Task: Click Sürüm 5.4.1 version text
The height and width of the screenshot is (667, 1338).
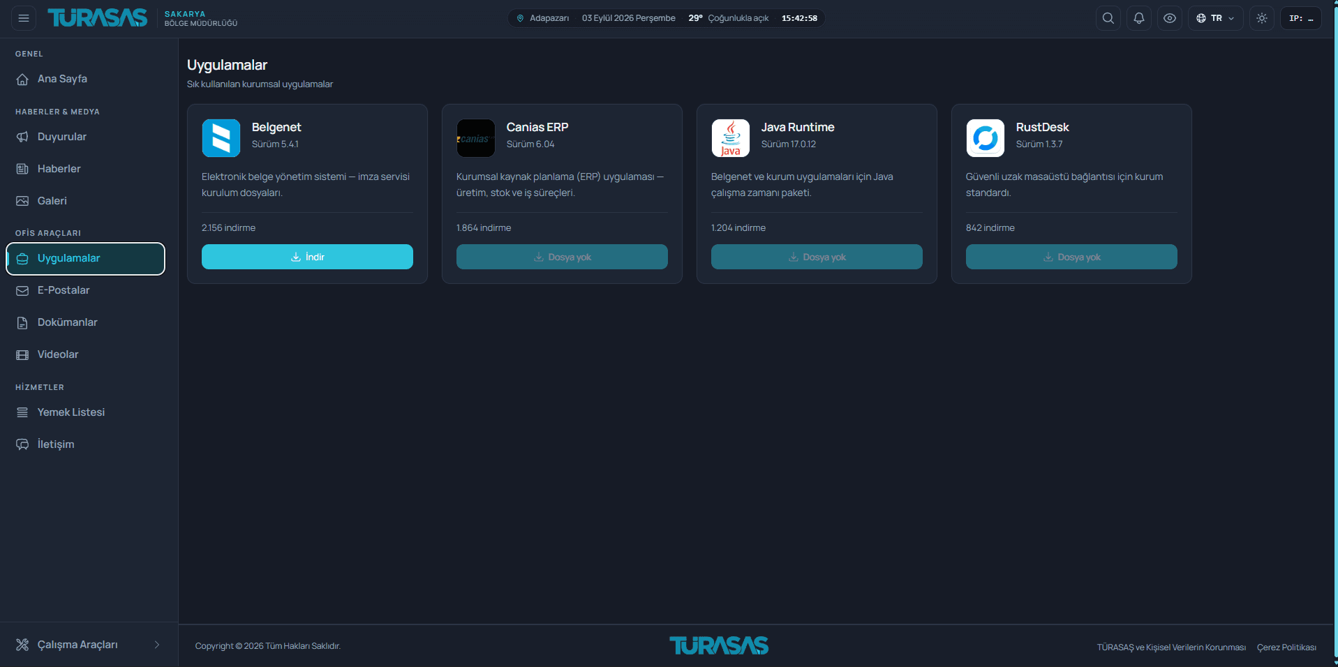Action: pos(275,144)
